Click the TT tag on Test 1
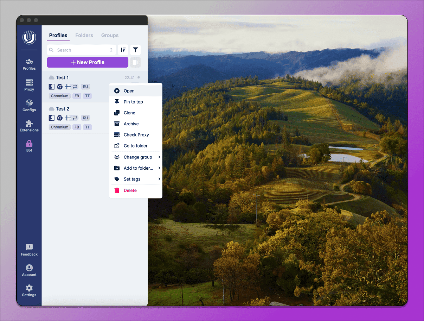 pos(88,96)
